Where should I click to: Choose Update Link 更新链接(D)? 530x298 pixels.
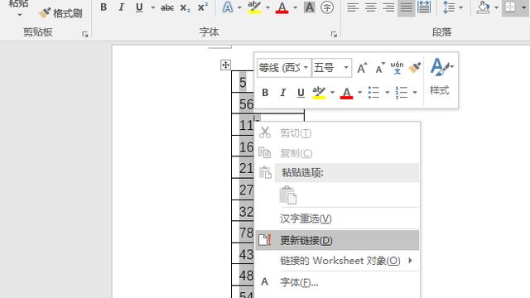(337, 240)
